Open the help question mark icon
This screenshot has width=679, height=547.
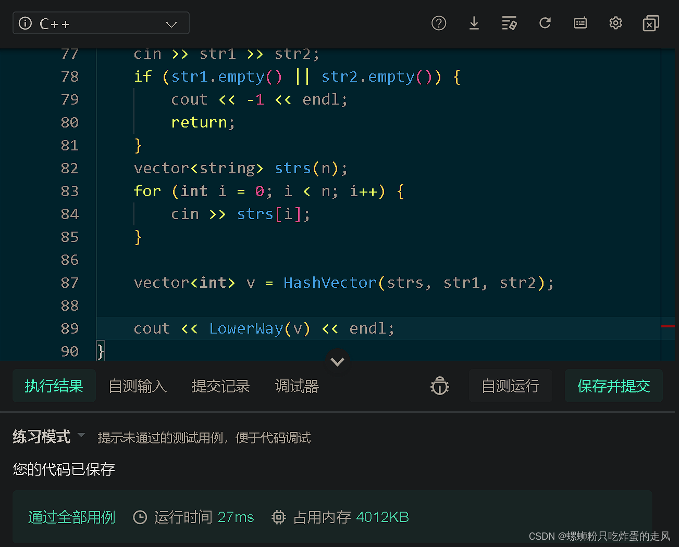point(439,23)
